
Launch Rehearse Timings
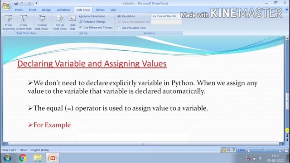[x=92, y=22]
